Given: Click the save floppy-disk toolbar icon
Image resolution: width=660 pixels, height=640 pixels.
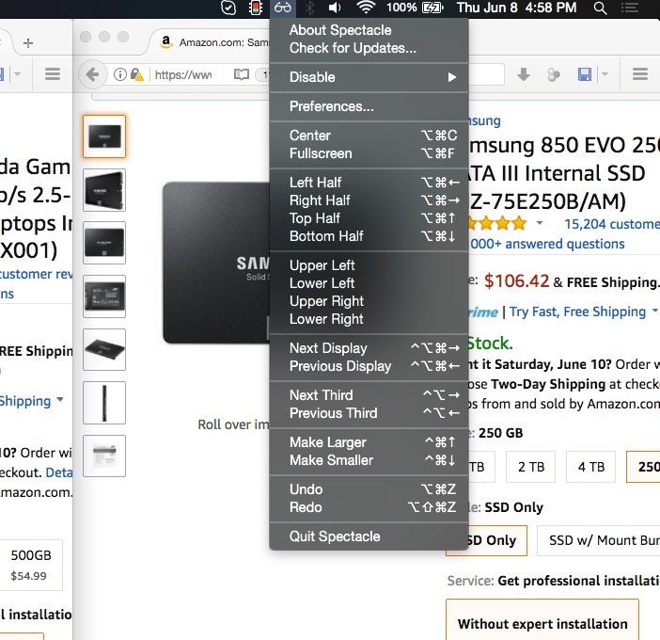Looking at the screenshot, I should (585, 74).
